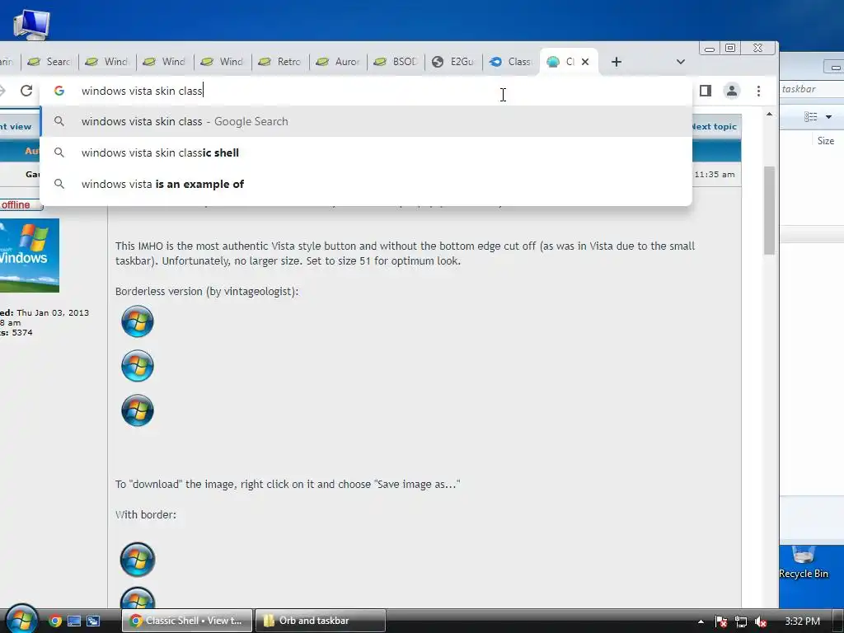Switch to the 'Auror' tab
The height and width of the screenshot is (633, 844).
click(338, 62)
